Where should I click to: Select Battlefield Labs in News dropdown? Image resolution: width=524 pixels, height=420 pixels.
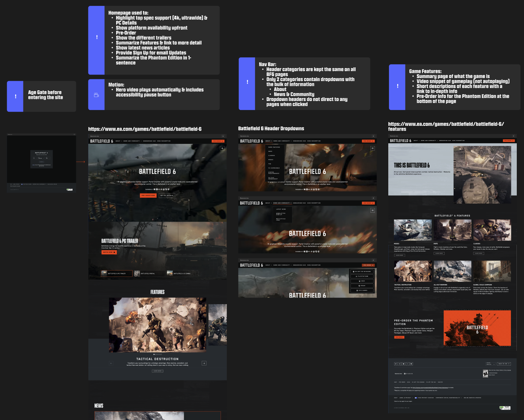point(281,219)
